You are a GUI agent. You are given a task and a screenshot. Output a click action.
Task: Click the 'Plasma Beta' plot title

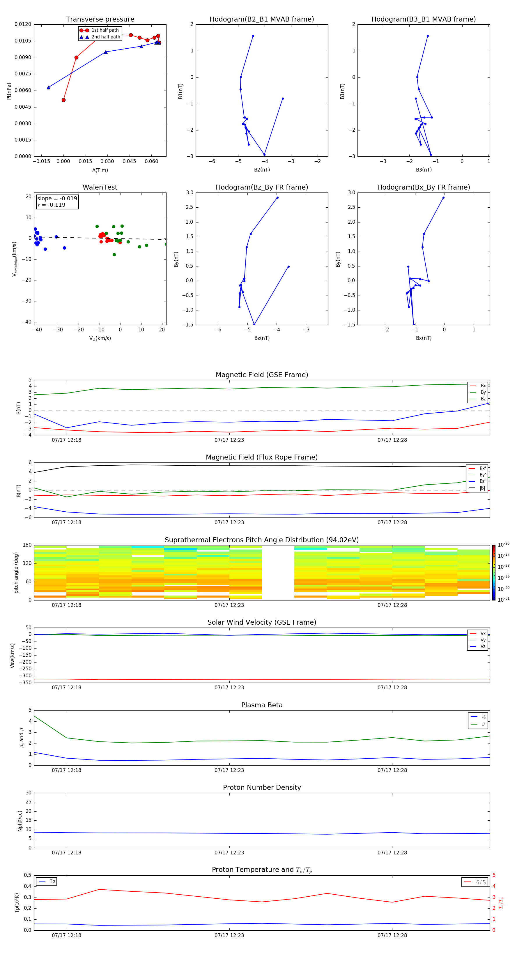tap(262, 705)
